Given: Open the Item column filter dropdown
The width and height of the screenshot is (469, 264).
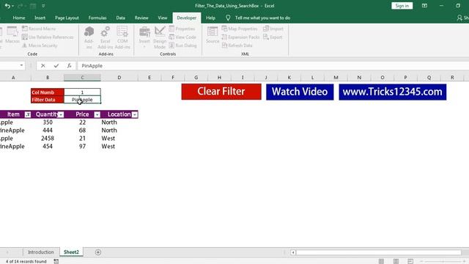Looking at the screenshot, I should [28, 114].
